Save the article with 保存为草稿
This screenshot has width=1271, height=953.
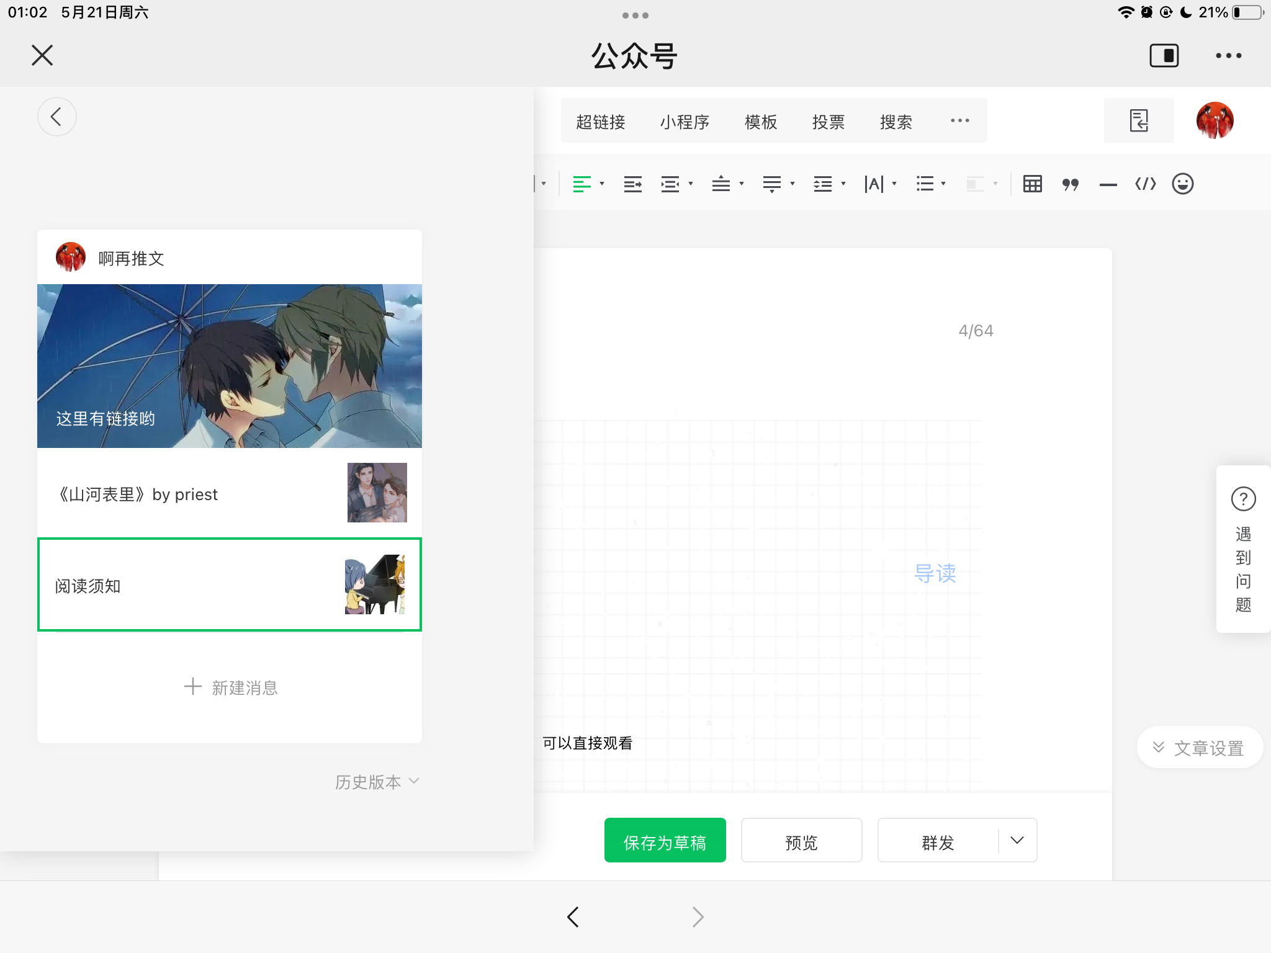tap(665, 840)
